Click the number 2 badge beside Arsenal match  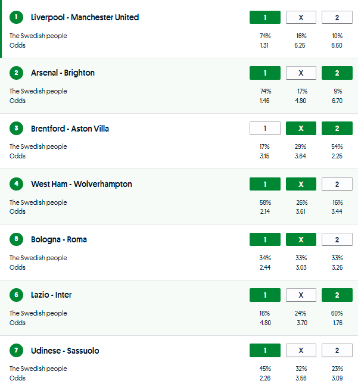16,73
